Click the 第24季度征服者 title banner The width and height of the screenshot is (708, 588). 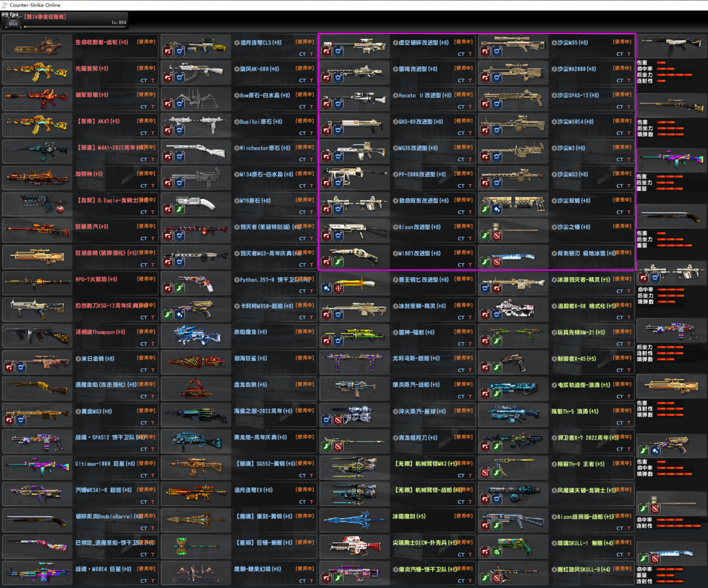click(45, 16)
